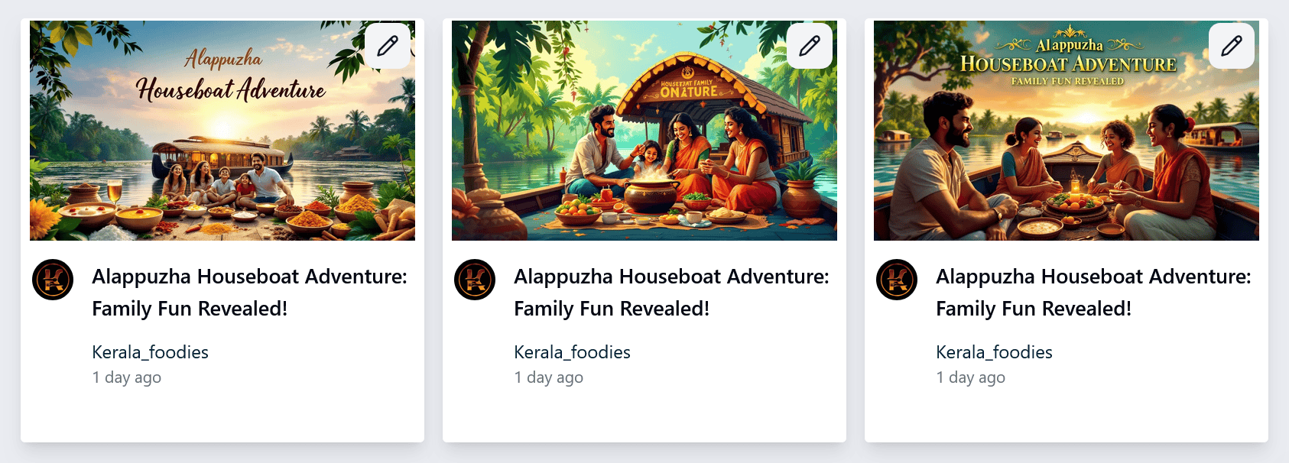Select the cartoon-style family cooking pot thumbnail
This screenshot has width=1289, height=463.
pos(644,131)
